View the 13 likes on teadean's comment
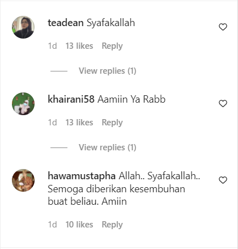 pyautogui.click(x=79, y=46)
